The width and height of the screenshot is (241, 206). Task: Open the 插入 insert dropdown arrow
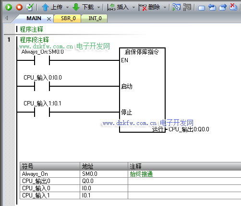133,7
